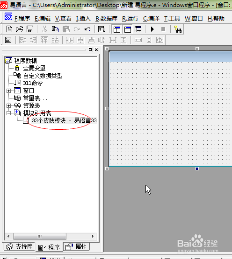The width and height of the screenshot is (232, 259).
Task: Toggle the third panel layout view icon
Action: point(138,29)
